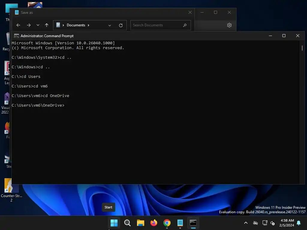Open File Explorer from taskbar
Viewport: 307px width, 230px height.
point(140,223)
